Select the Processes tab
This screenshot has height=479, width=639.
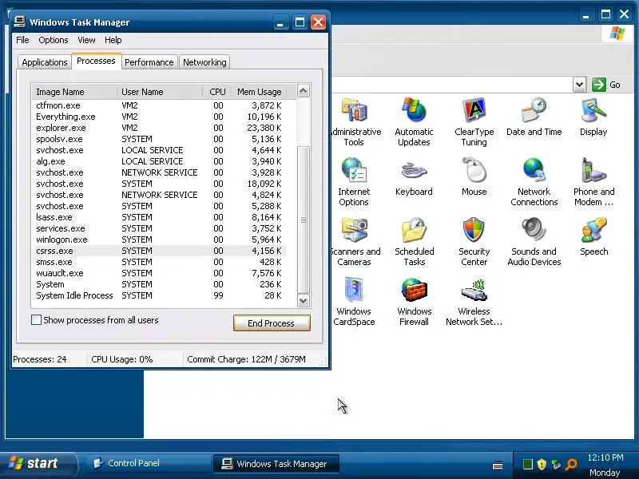point(96,61)
